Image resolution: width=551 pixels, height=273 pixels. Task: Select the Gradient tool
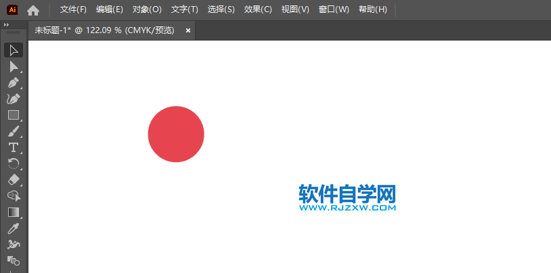[14, 212]
